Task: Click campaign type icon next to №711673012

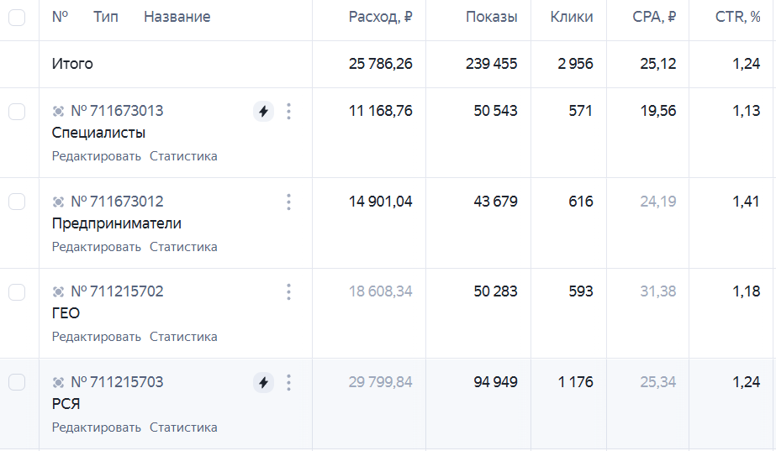Action: (x=58, y=202)
